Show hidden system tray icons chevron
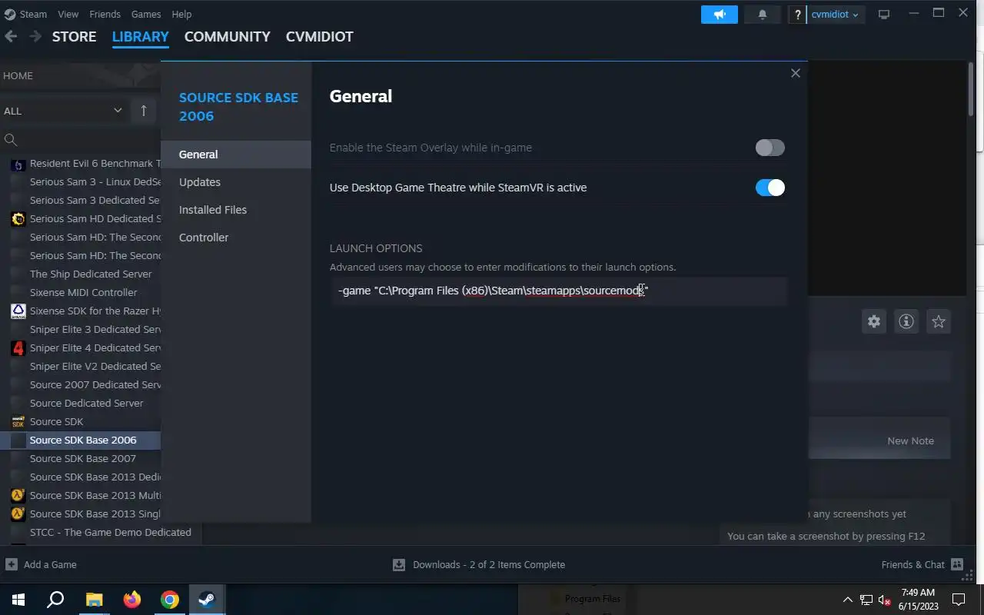 (847, 599)
